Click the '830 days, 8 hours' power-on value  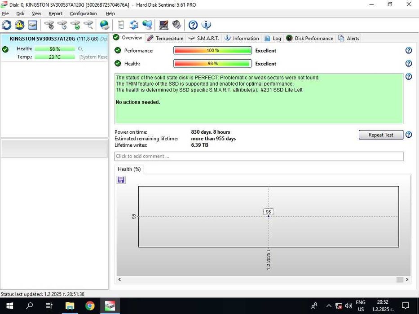[211, 132]
